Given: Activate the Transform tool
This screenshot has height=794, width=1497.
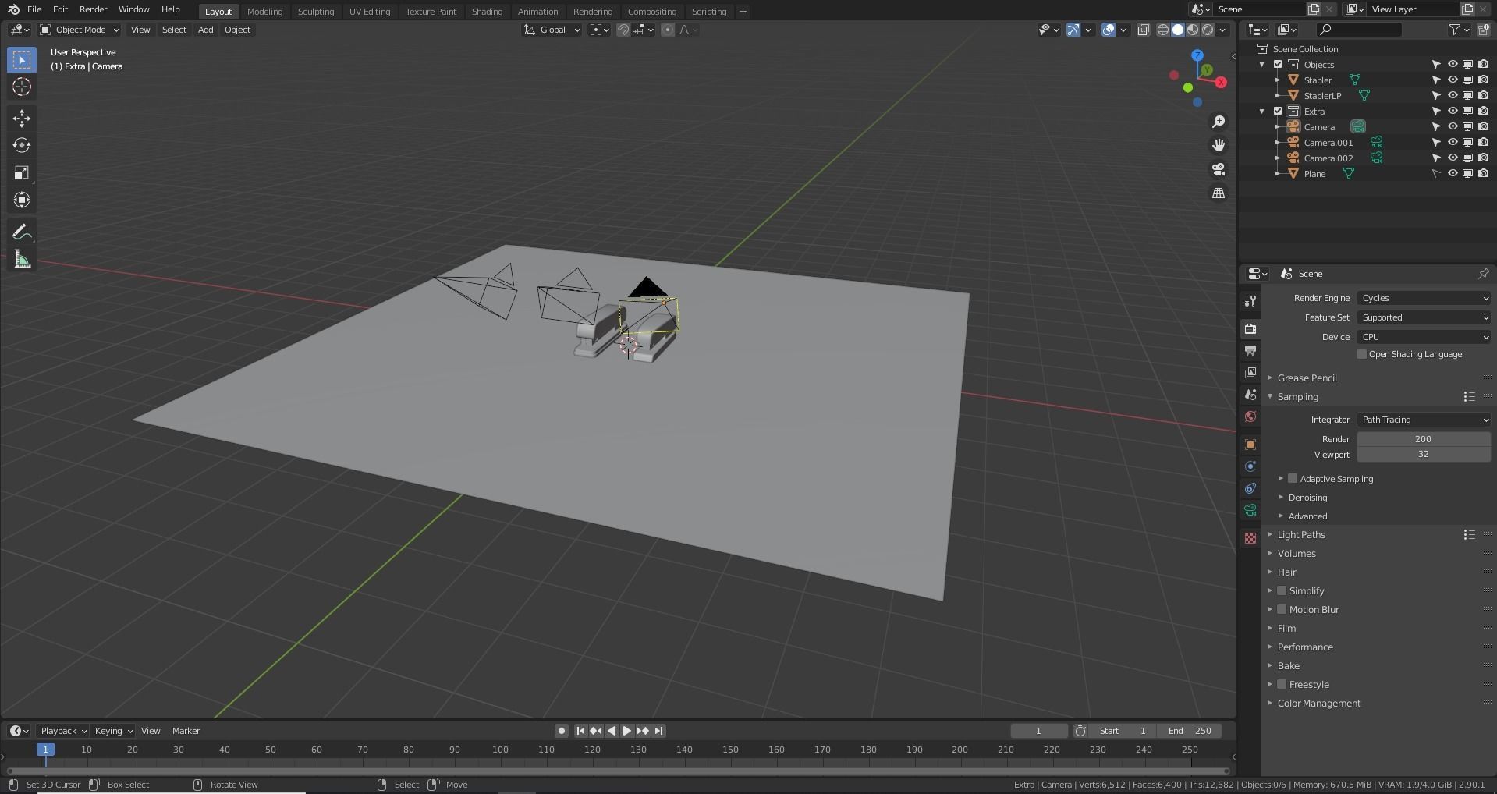Looking at the screenshot, I should click(22, 200).
